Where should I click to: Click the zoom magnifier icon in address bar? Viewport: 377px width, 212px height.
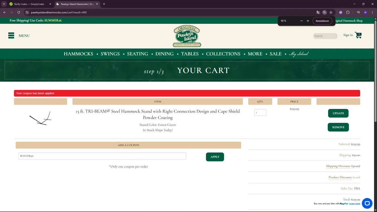pos(324,12)
